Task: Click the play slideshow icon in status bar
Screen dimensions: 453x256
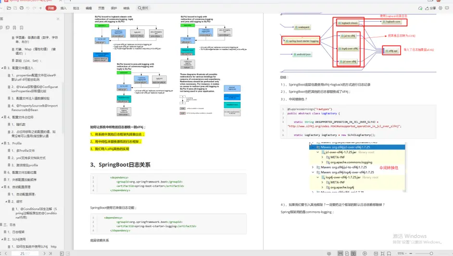Action: point(365,254)
